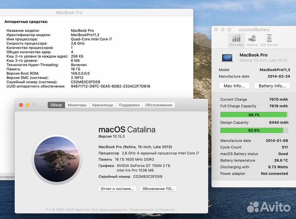The height and width of the screenshot is (219, 296).
Task: Click the Boot ROM version 158.0.0.0.0
Action: point(80,73)
